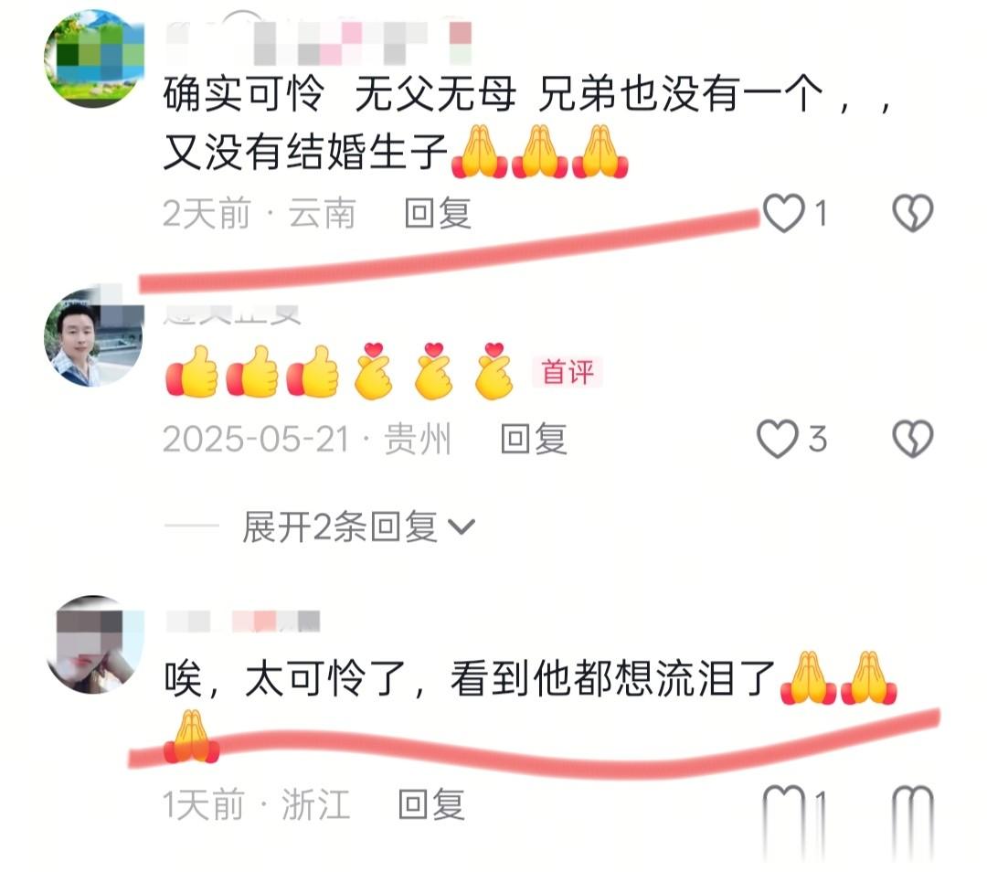This screenshot has width=987, height=872.
Task: Reply to the 2025-05-21 Guizhou comment
Action: pyautogui.click(x=534, y=439)
